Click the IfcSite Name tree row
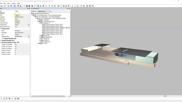 click(49, 17)
